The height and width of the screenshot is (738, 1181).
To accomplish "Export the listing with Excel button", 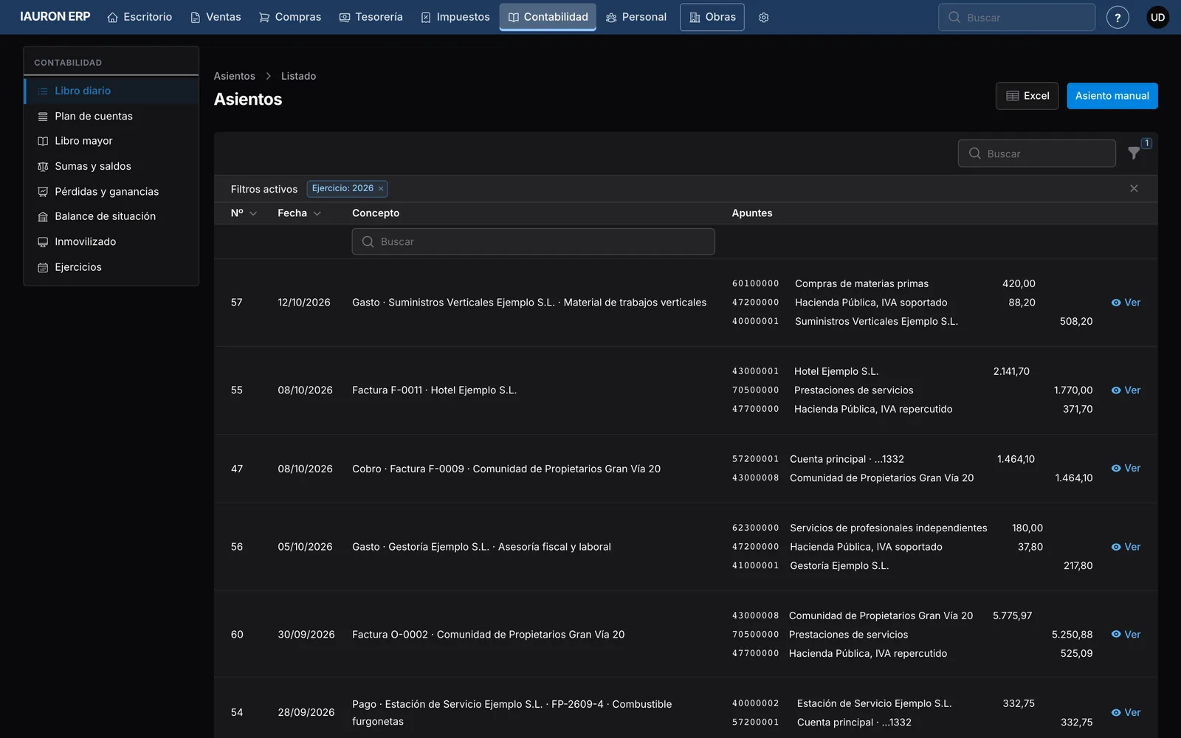I will pyautogui.click(x=1027, y=96).
